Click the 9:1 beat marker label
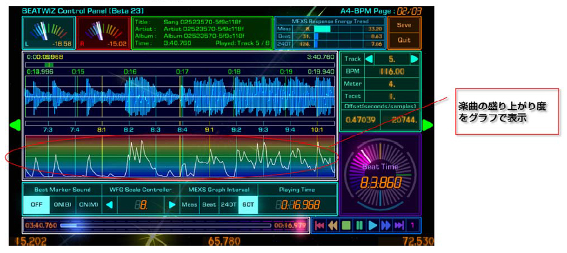Screen dimensions: 567x253 click(210, 129)
